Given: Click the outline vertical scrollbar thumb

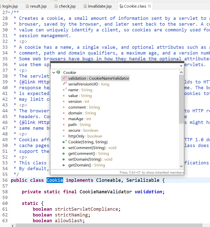Looking at the screenshot, I should 181,99.
